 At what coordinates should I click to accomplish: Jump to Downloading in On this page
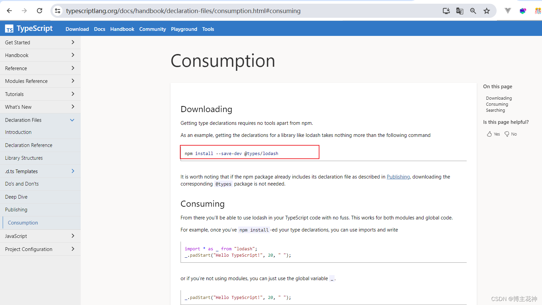click(x=499, y=98)
